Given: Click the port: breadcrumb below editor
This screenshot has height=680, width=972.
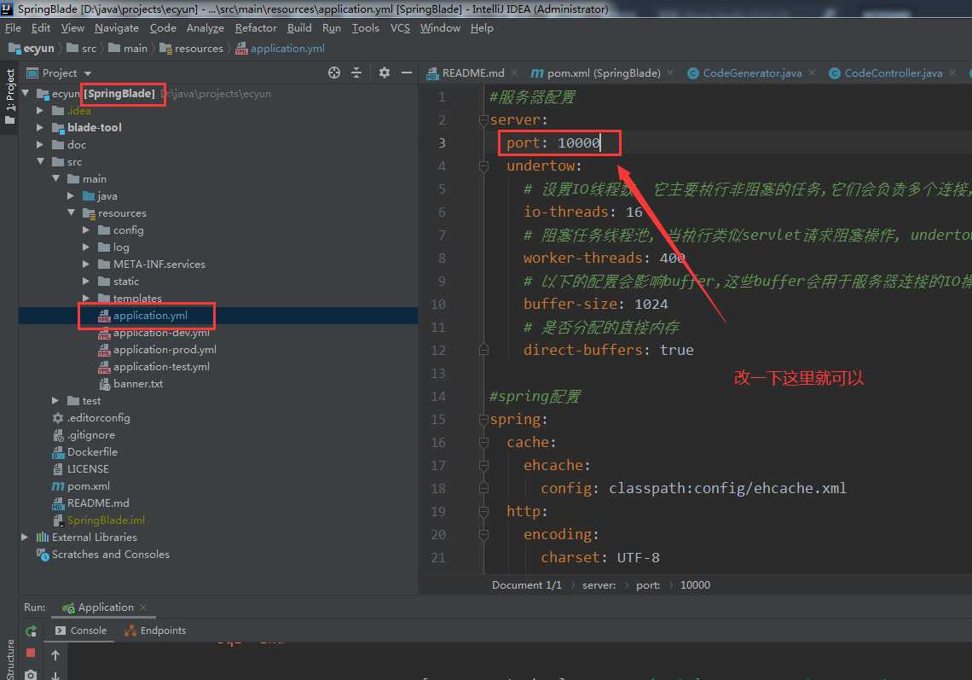Looking at the screenshot, I should tap(648, 585).
